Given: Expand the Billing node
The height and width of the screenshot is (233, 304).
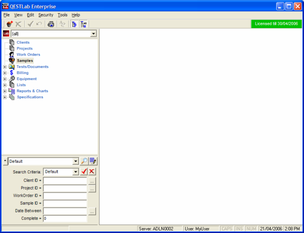Looking at the screenshot, I should tap(5, 73).
